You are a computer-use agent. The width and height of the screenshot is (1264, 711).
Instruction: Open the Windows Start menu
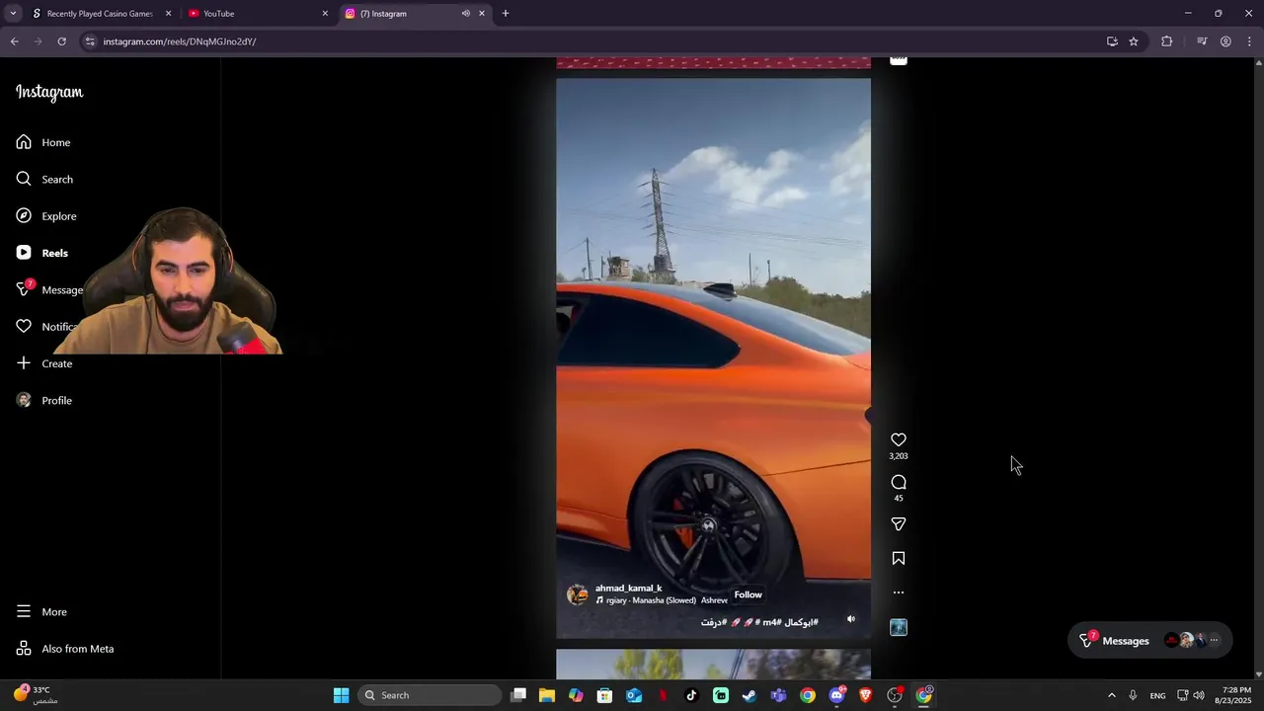[341, 695]
